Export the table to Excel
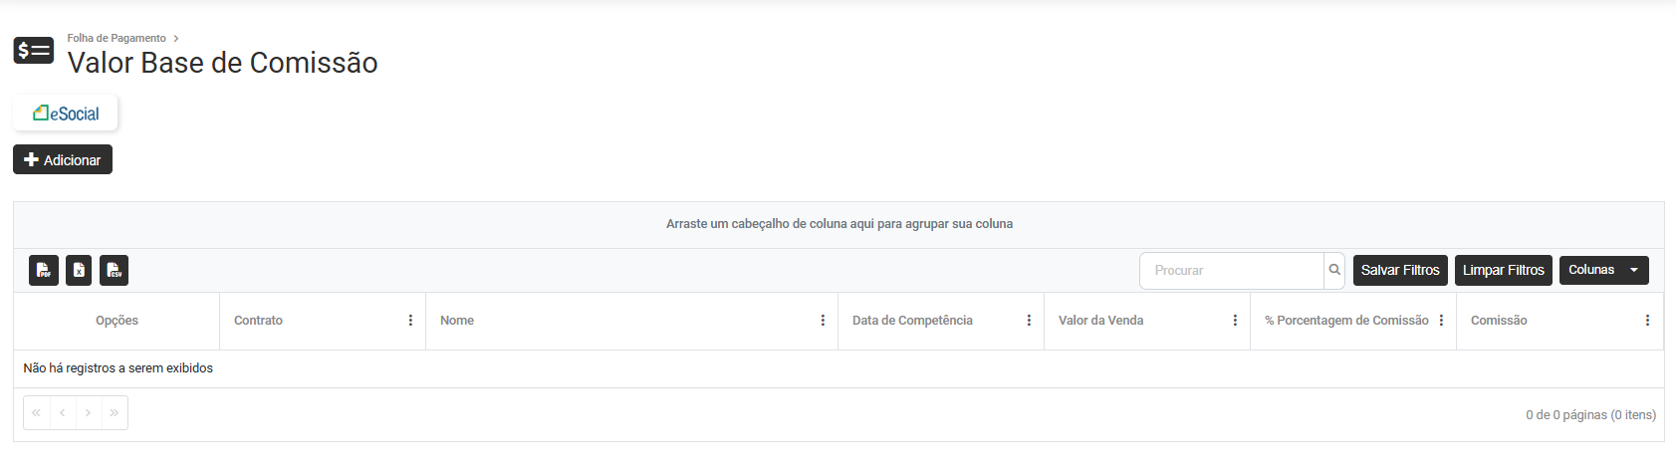The image size is (1676, 473). pos(79,271)
